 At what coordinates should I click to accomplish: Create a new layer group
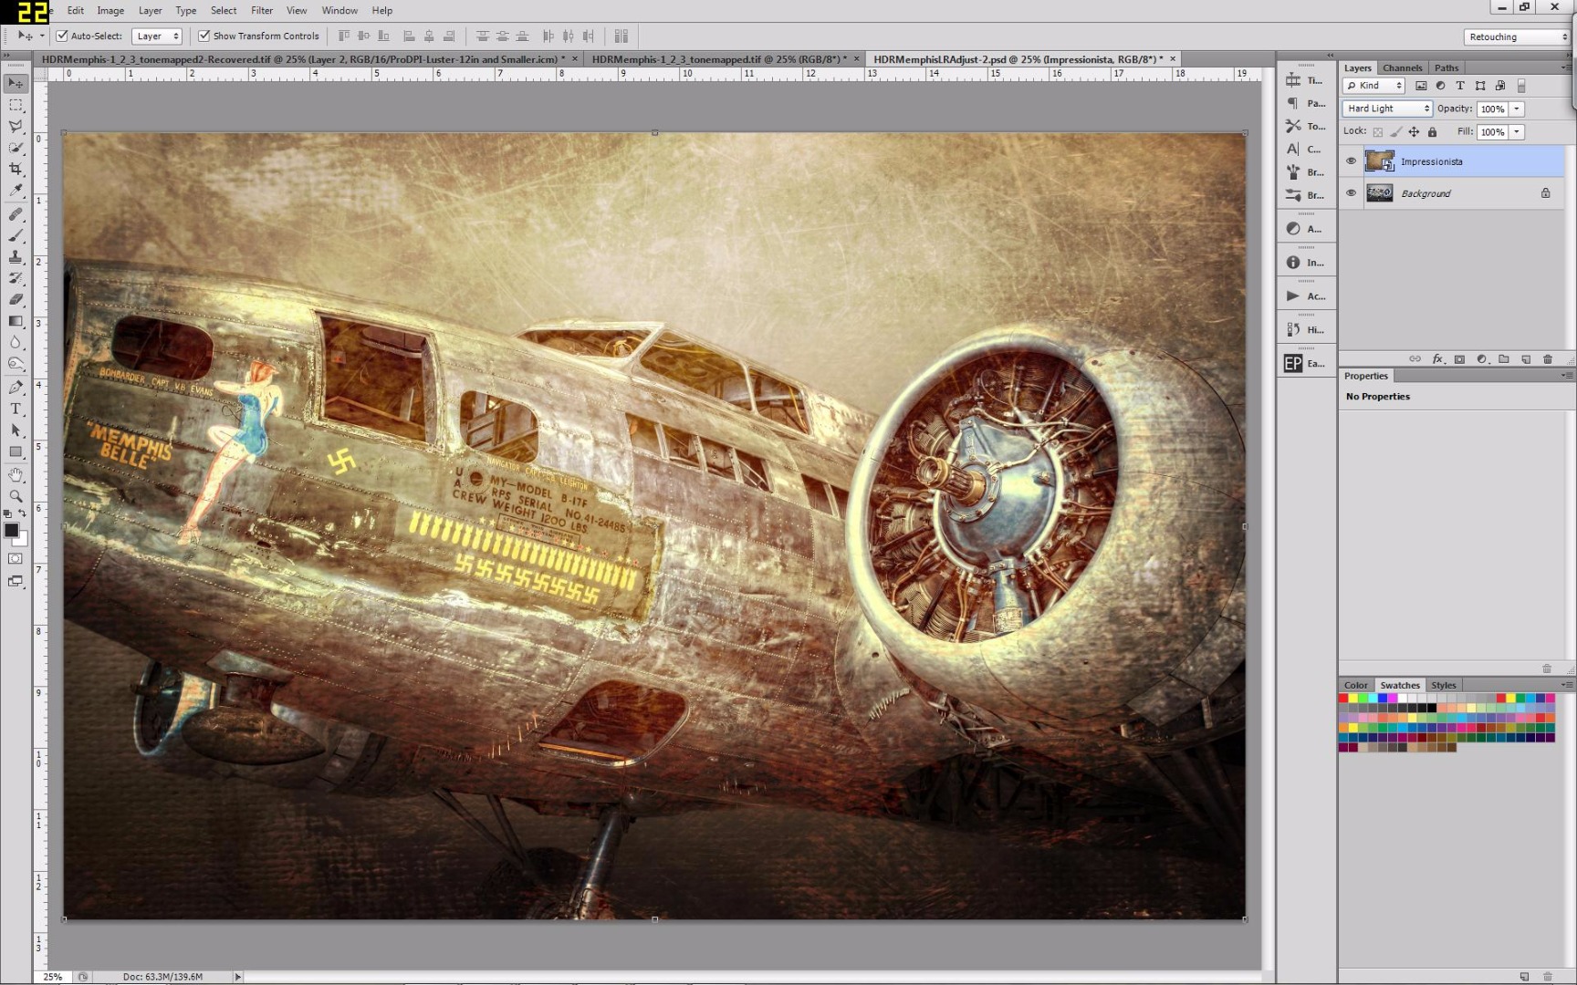pos(1503,359)
